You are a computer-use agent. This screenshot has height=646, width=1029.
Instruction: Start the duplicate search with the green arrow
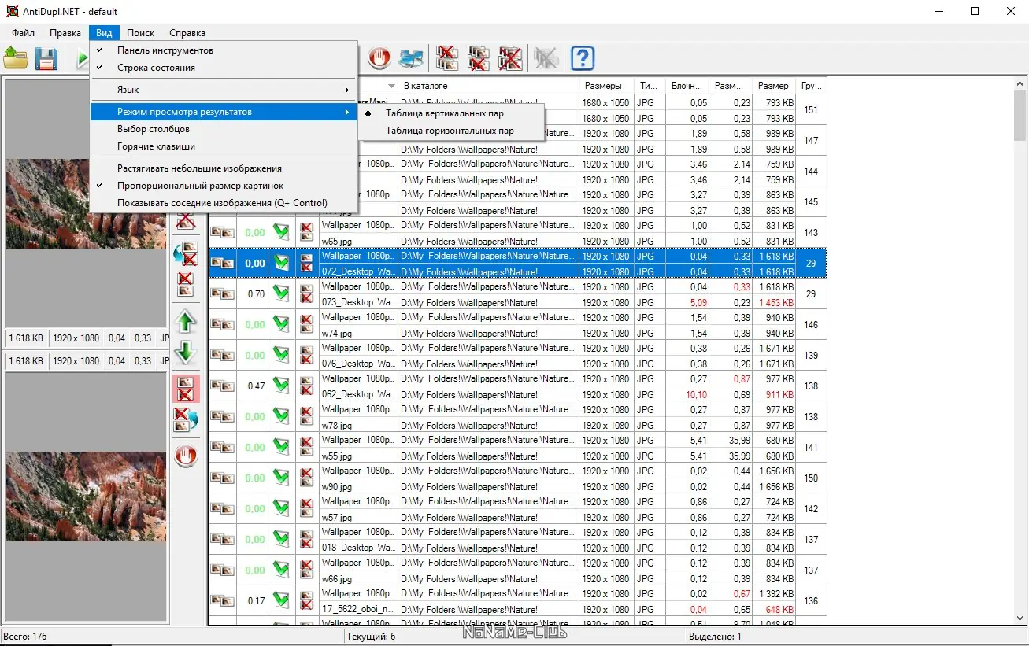(x=82, y=58)
